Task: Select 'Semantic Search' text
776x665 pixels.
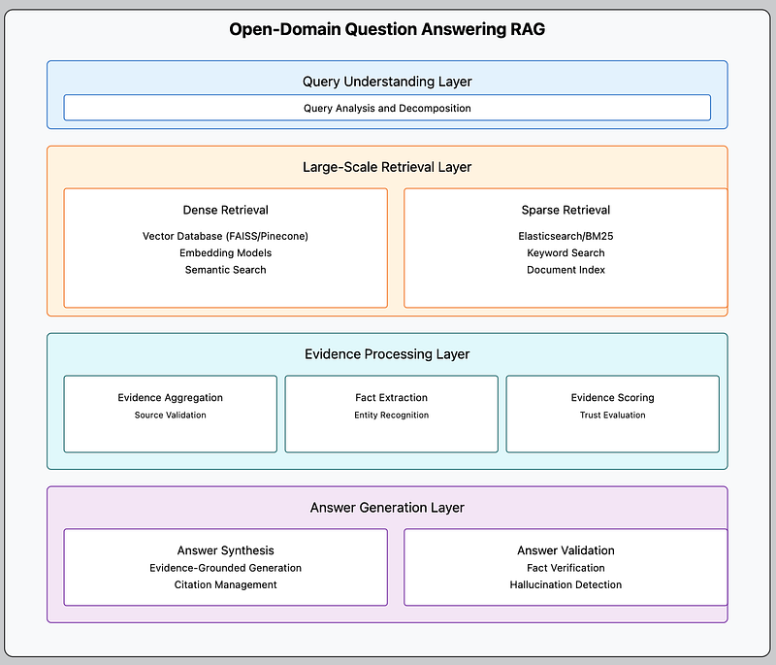Action: click(226, 270)
